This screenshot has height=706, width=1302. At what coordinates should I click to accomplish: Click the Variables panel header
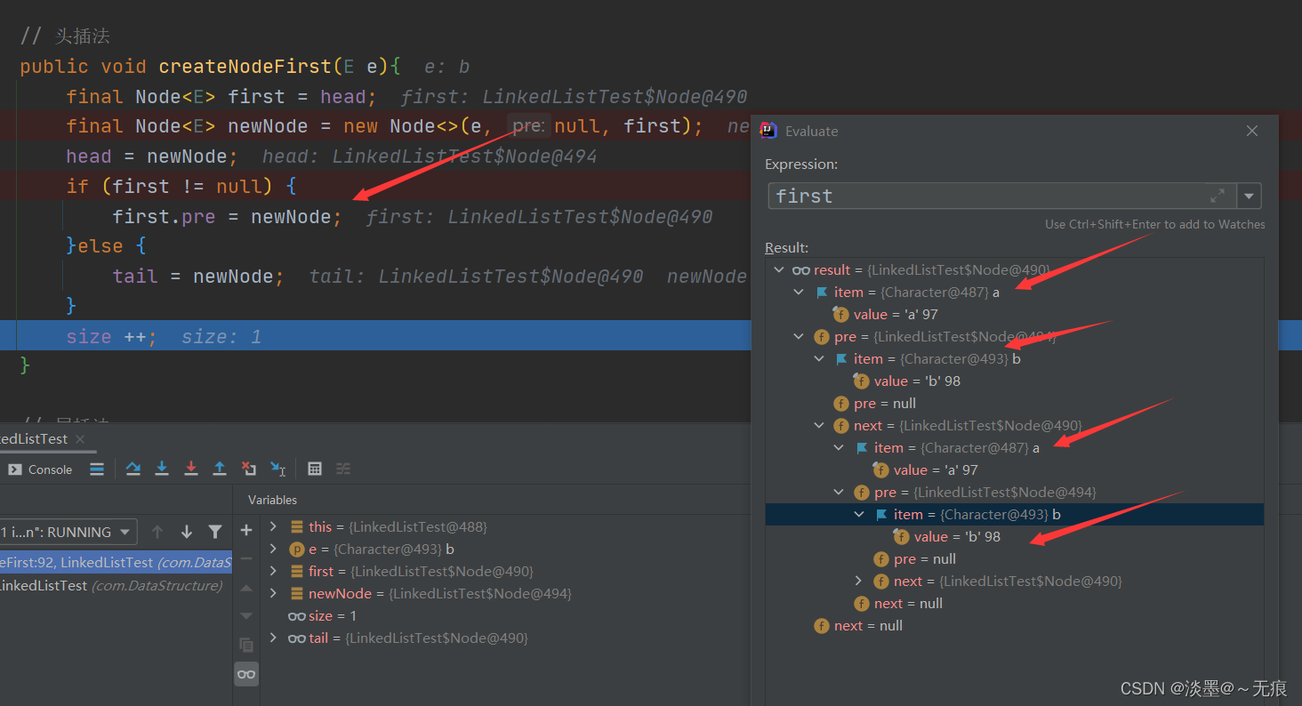coord(272,500)
